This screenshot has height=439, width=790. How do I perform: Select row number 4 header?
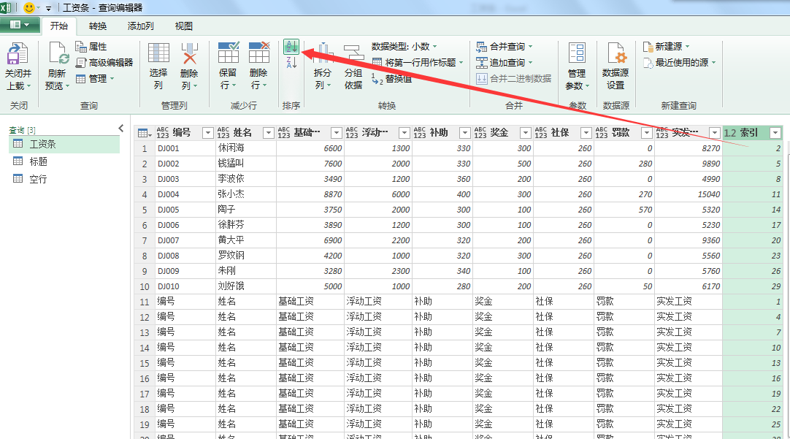(x=145, y=194)
